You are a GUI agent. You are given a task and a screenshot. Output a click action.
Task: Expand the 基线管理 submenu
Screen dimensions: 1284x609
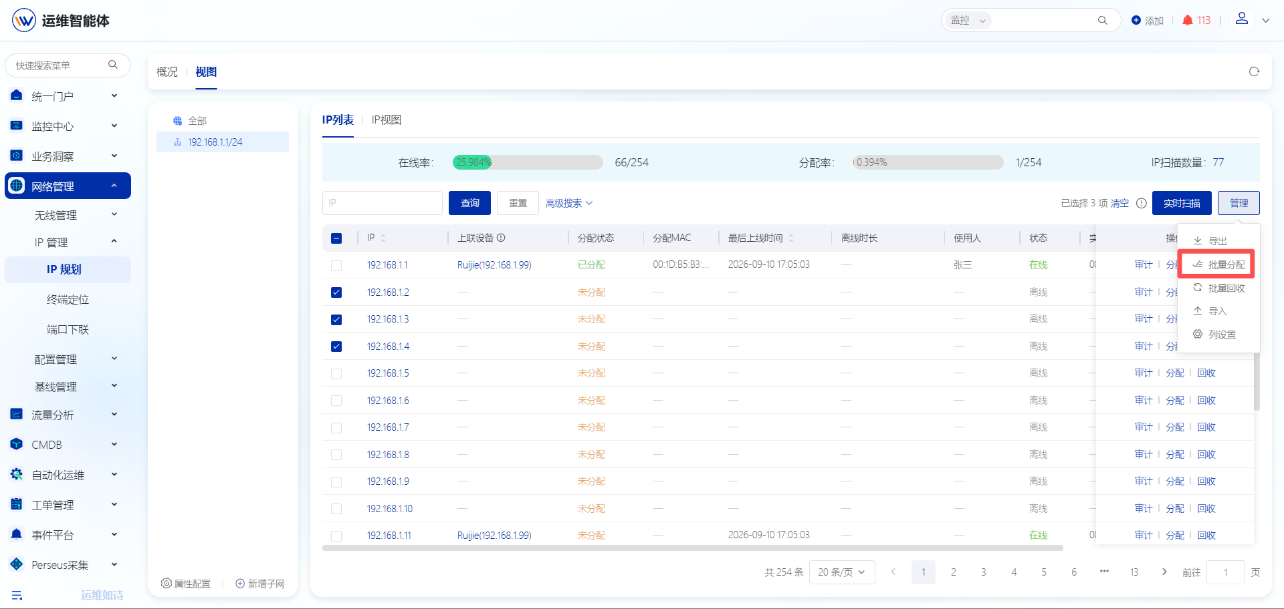point(114,386)
